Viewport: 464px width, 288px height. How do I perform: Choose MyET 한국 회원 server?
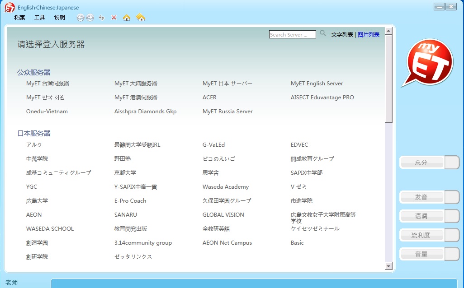pyautogui.click(x=45, y=97)
